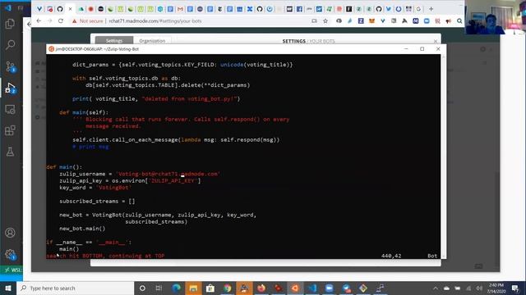Open the taskbar clock and calendar
Screen dimensions: 526x295
tap(496, 288)
